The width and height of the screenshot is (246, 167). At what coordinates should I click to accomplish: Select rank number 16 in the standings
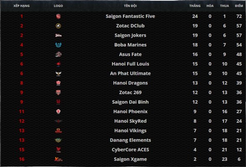point(22,159)
